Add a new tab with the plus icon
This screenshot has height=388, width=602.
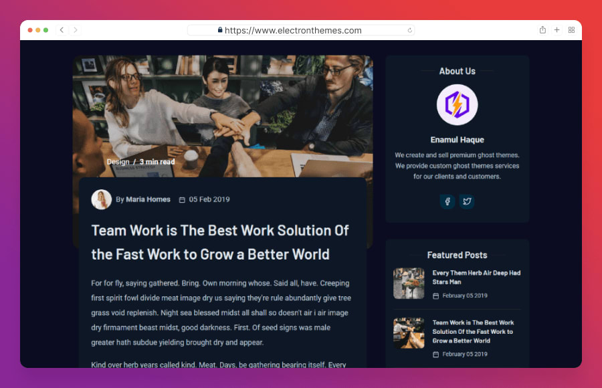(x=557, y=30)
